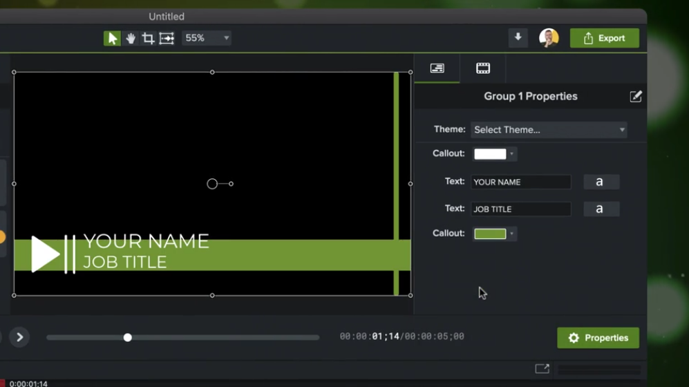The width and height of the screenshot is (689, 387).
Task: Click the detach canvas icon
Action: (x=542, y=369)
